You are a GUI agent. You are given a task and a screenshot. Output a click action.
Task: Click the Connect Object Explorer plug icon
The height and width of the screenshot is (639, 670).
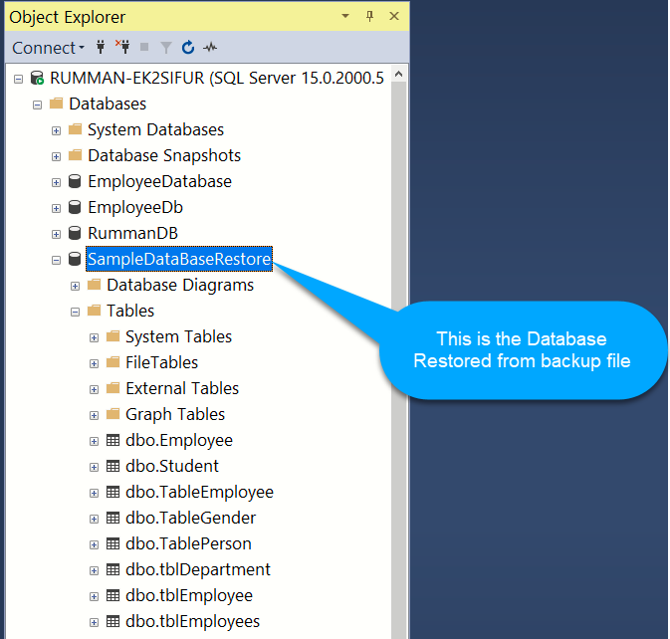[x=101, y=47]
